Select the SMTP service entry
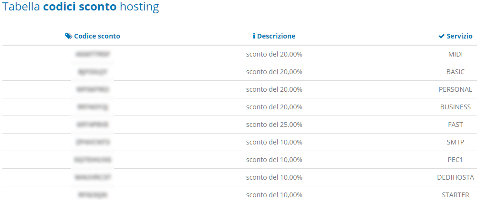 (456, 142)
